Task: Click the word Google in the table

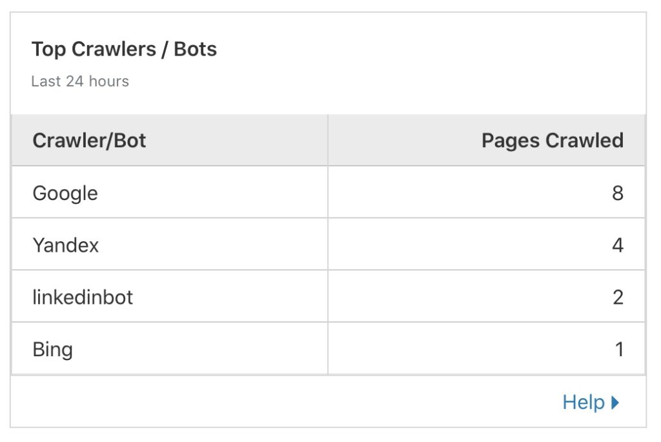Action: coord(65,194)
